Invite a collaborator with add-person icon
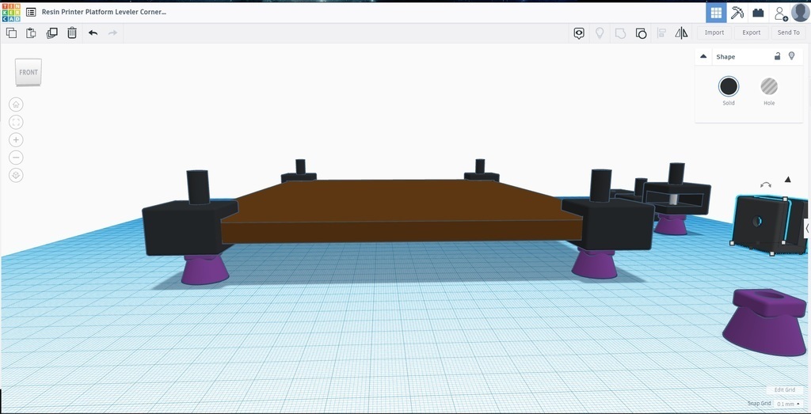 [x=780, y=13]
